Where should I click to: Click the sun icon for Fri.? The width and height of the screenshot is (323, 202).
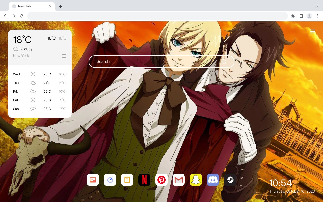coord(33,91)
